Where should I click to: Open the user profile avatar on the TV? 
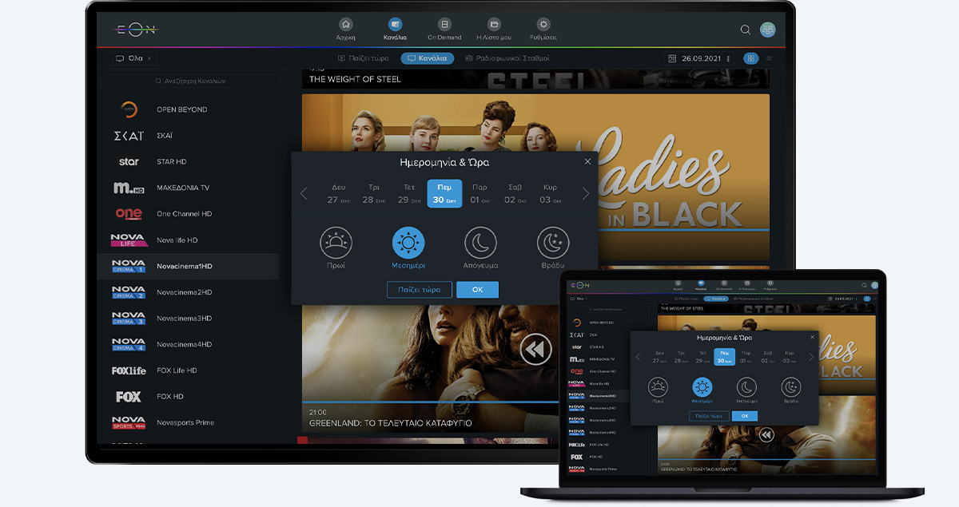pyautogui.click(x=767, y=30)
